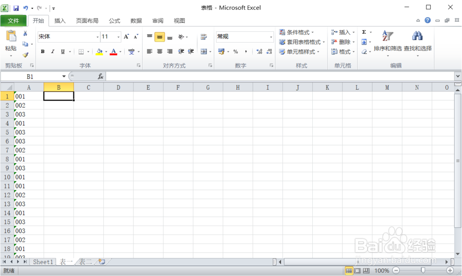
Task: Open 查找和选择 find and select
Action: (x=418, y=43)
